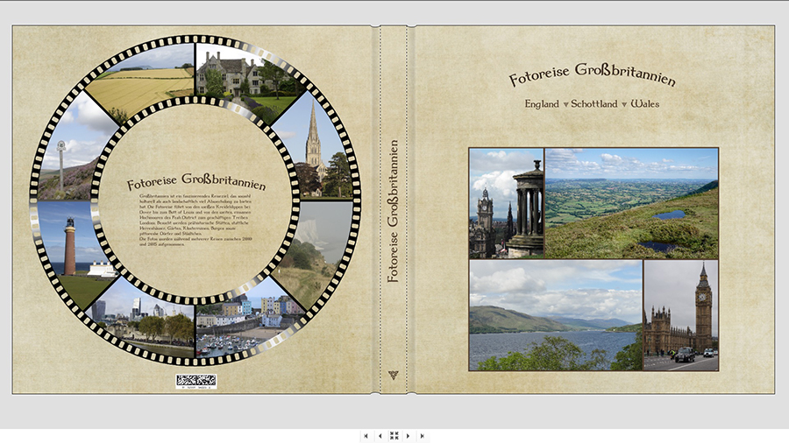Select the lake landscape photo on the front cover
This screenshot has height=443, width=789.
[556, 315]
